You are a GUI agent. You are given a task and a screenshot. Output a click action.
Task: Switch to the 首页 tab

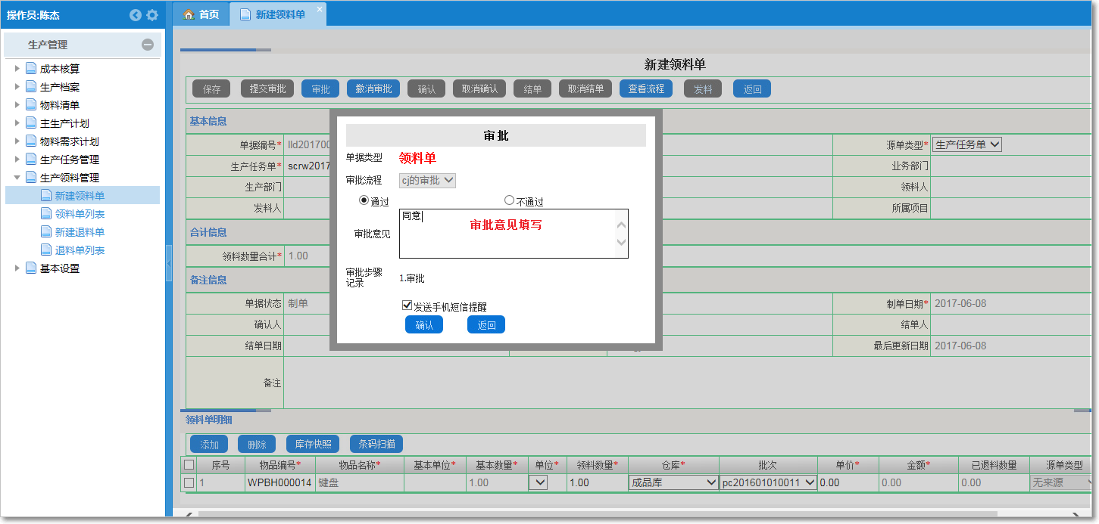click(207, 14)
